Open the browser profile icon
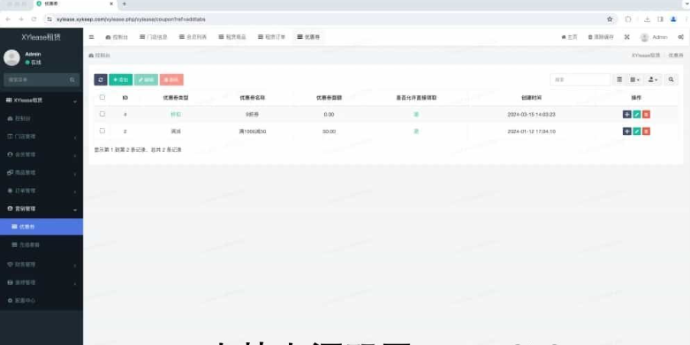Screen dimensions: 690x345 point(673,19)
